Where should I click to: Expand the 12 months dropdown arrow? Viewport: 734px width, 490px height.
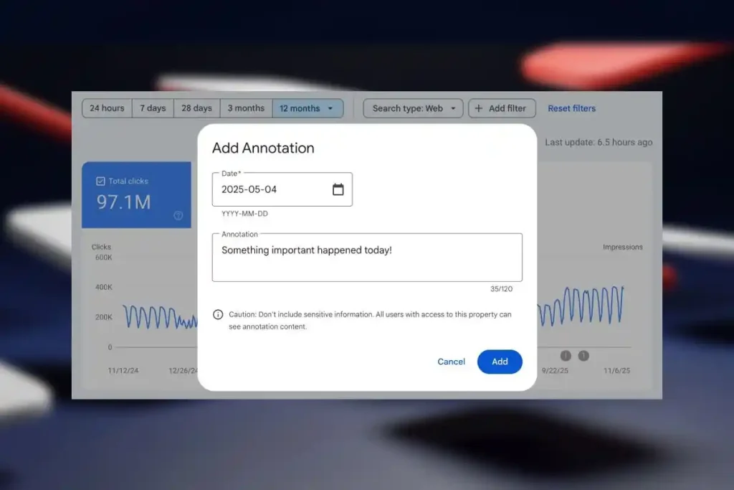pos(330,109)
